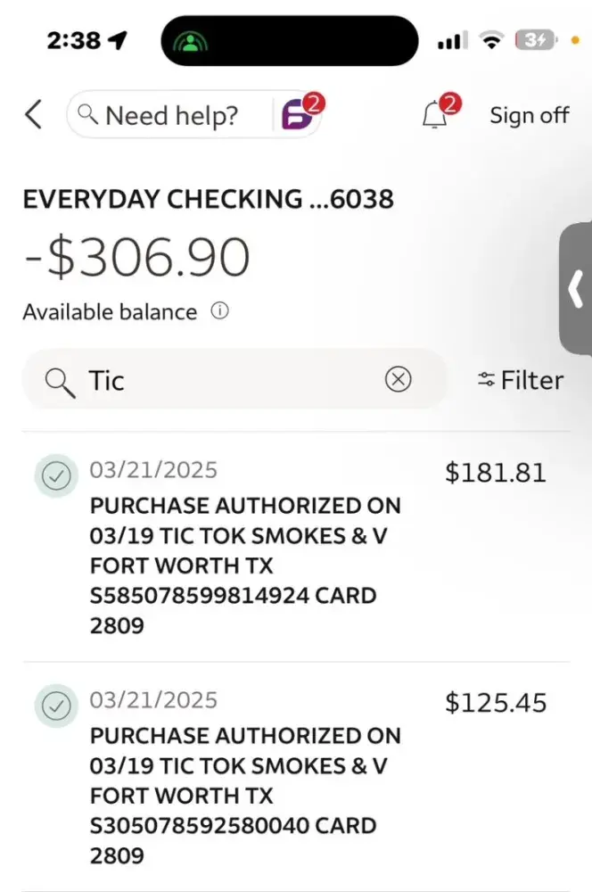Tap the magnifier in Need help box

(x=87, y=115)
